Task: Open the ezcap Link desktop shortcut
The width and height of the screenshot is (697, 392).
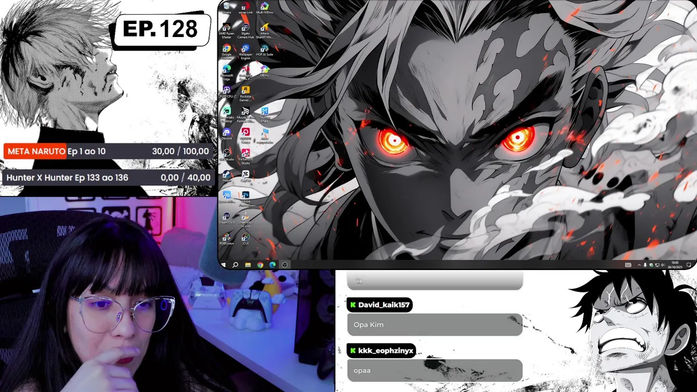Action: (246, 8)
